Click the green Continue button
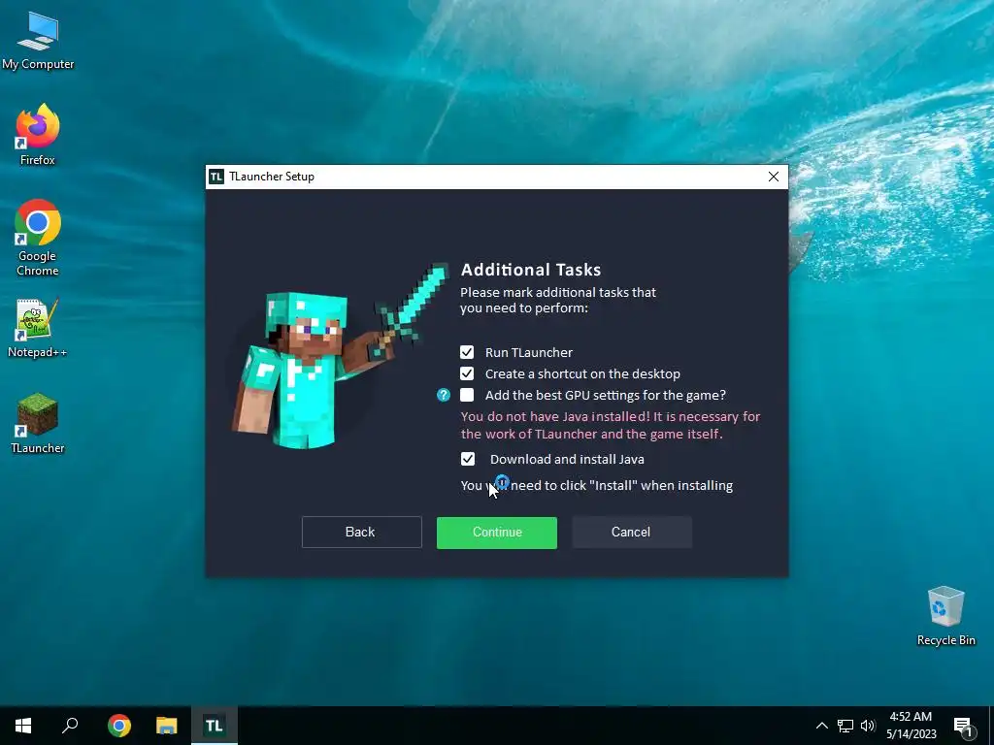Image resolution: width=994 pixels, height=745 pixels. 497,533
